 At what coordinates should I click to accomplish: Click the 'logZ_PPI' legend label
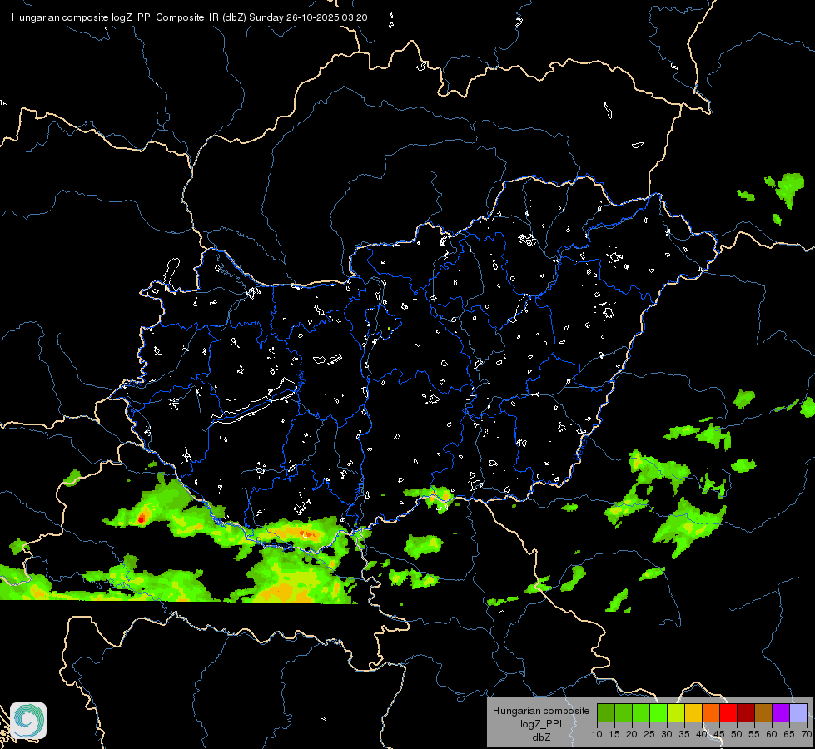tap(541, 723)
